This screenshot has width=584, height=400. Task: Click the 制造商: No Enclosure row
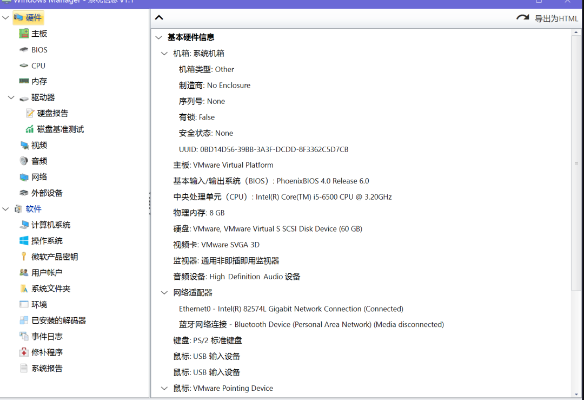click(215, 86)
